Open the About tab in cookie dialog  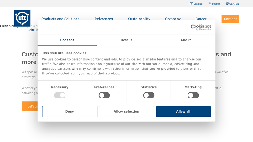pos(186,40)
